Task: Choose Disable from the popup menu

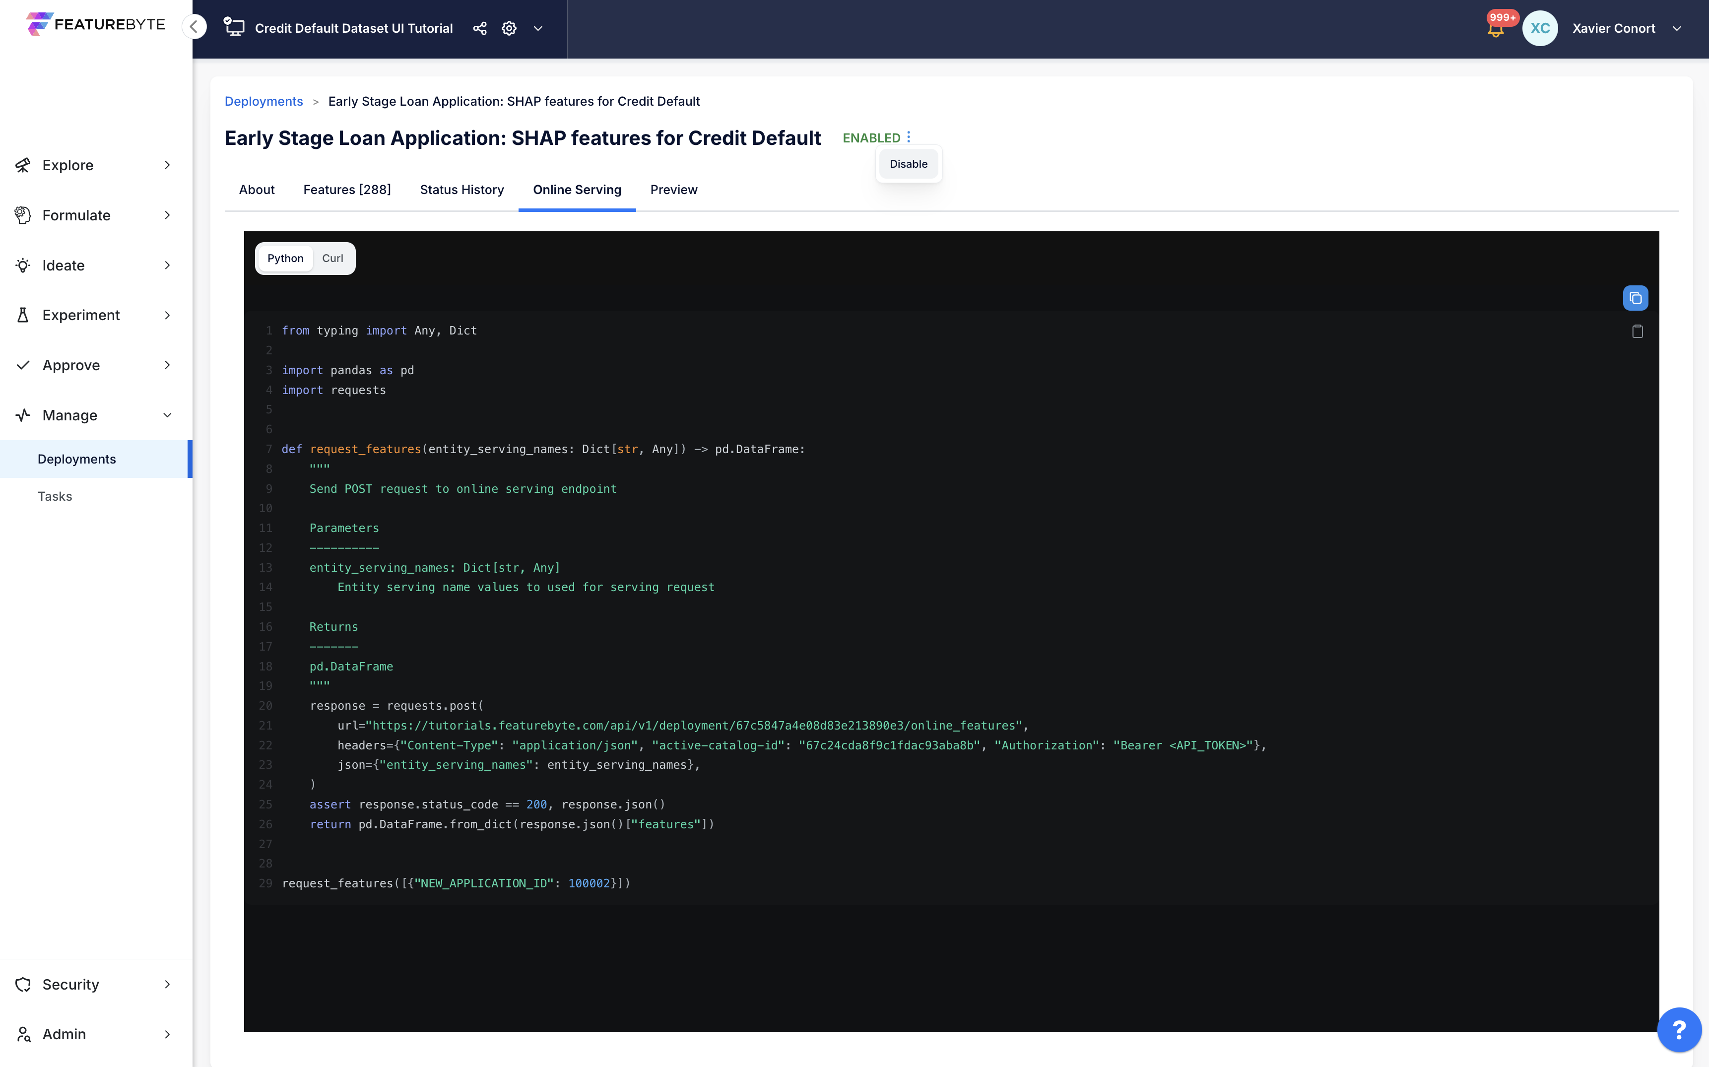Action: click(908, 164)
